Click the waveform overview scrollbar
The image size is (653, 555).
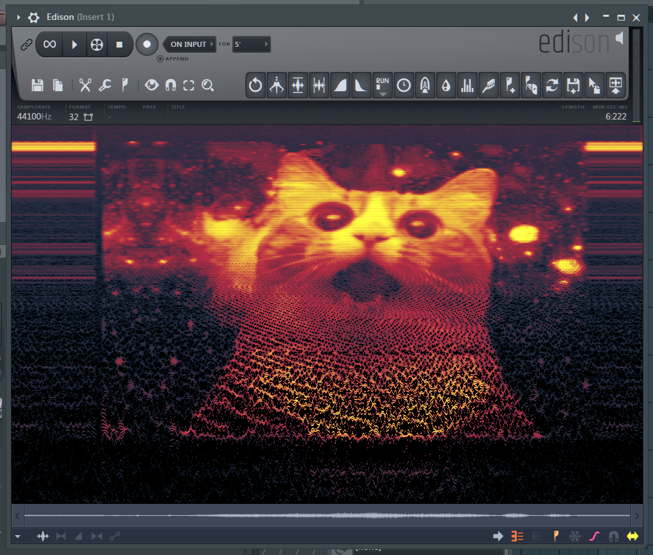[x=327, y=516]
